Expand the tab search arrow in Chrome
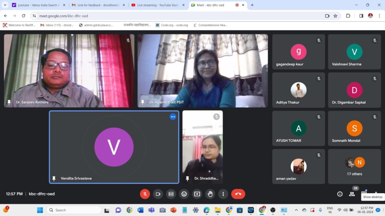 pyautogui.click(x=5, y=5)
